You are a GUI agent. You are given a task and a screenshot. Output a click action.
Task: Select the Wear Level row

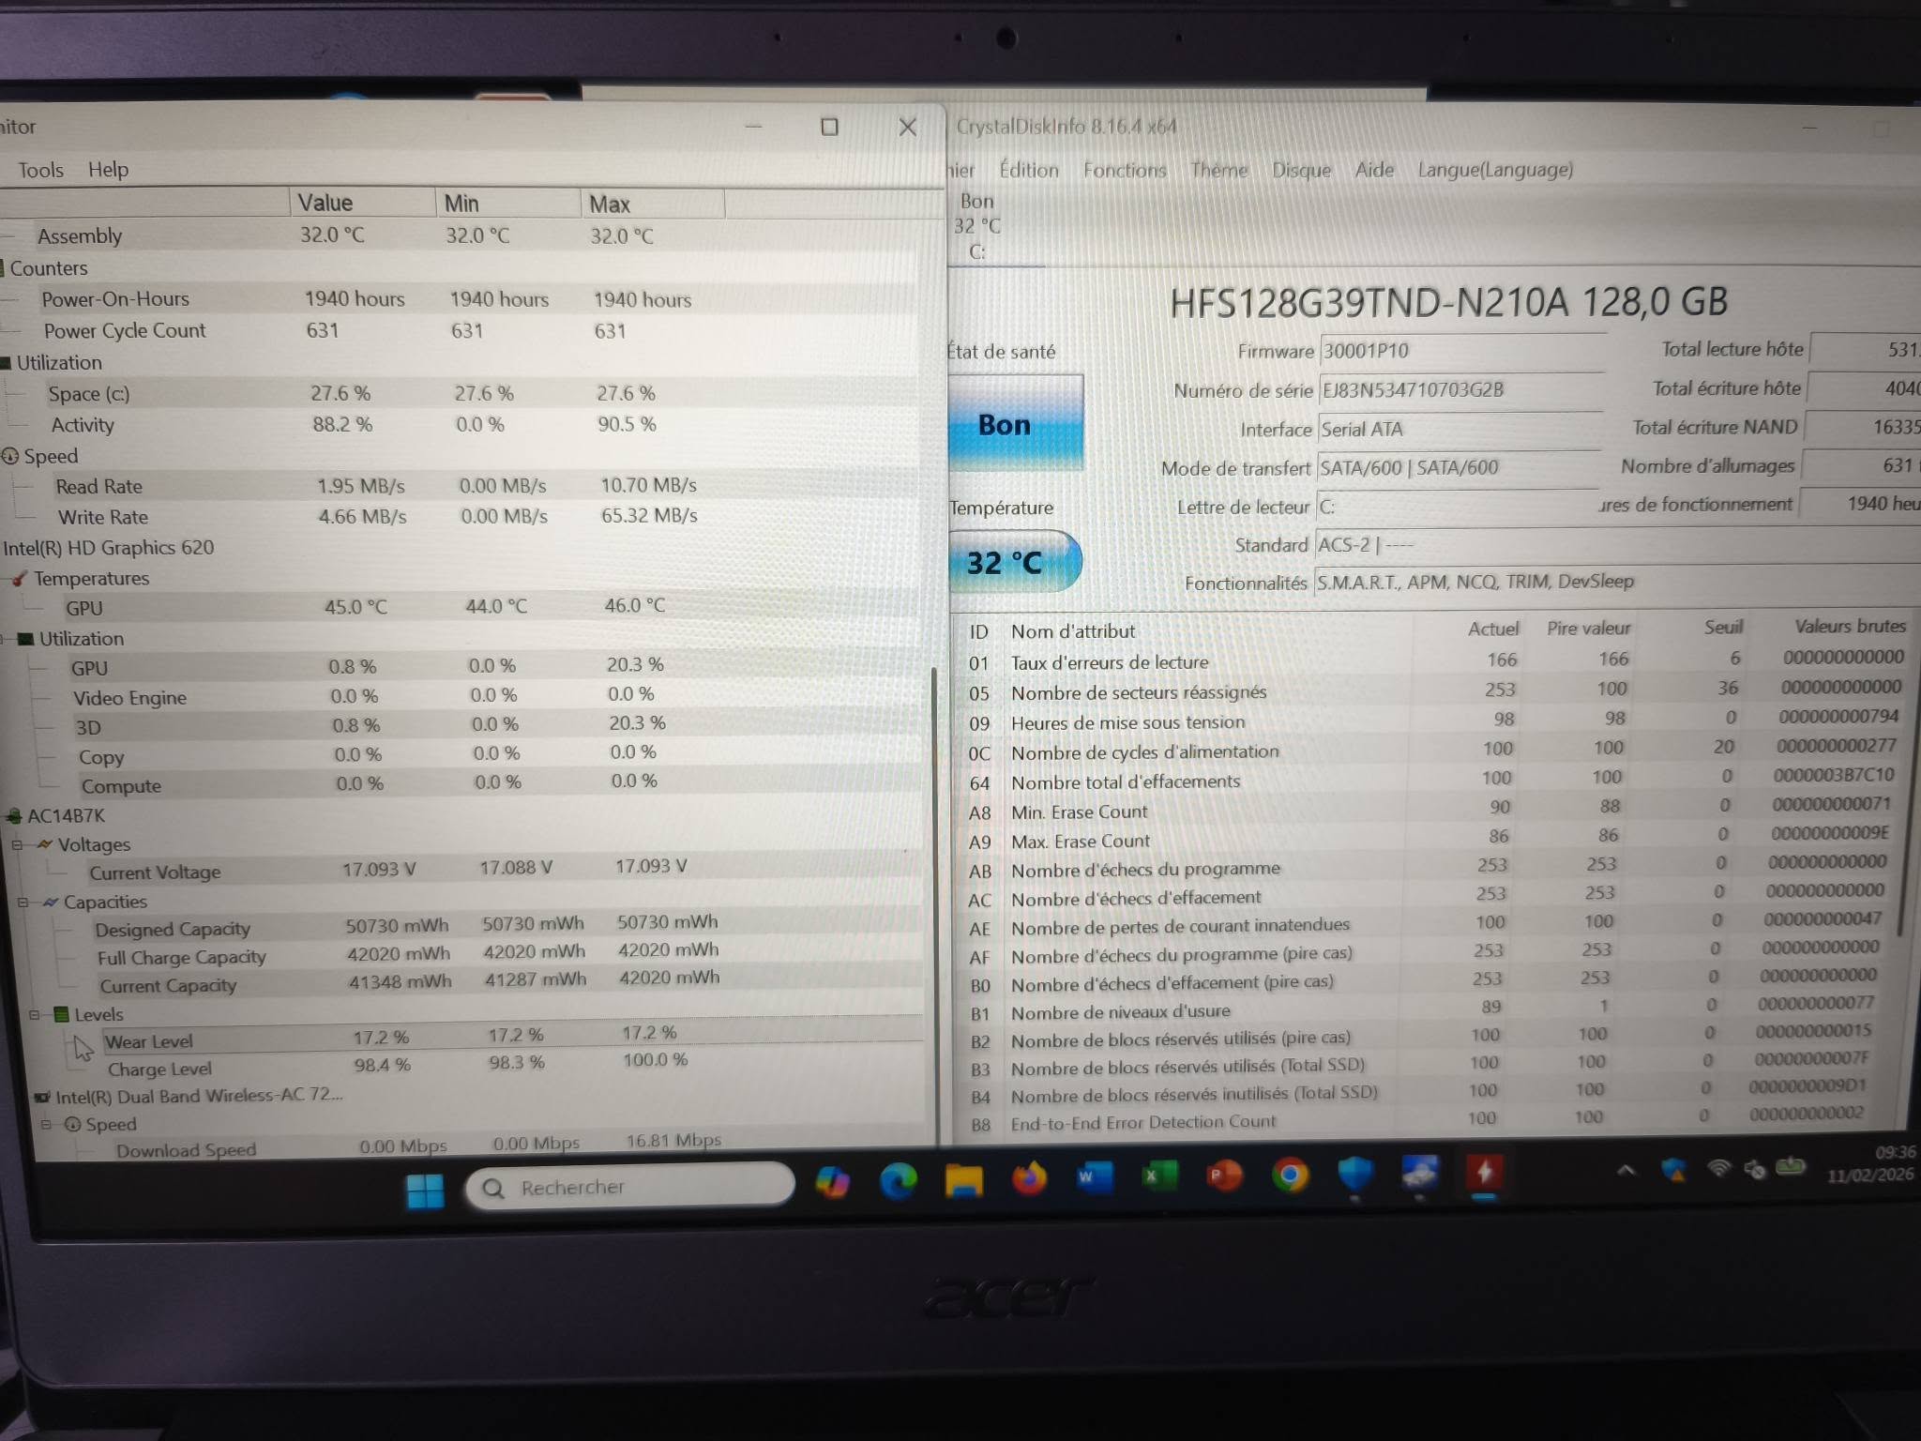pyautogui.click(x=148, y=1041)
